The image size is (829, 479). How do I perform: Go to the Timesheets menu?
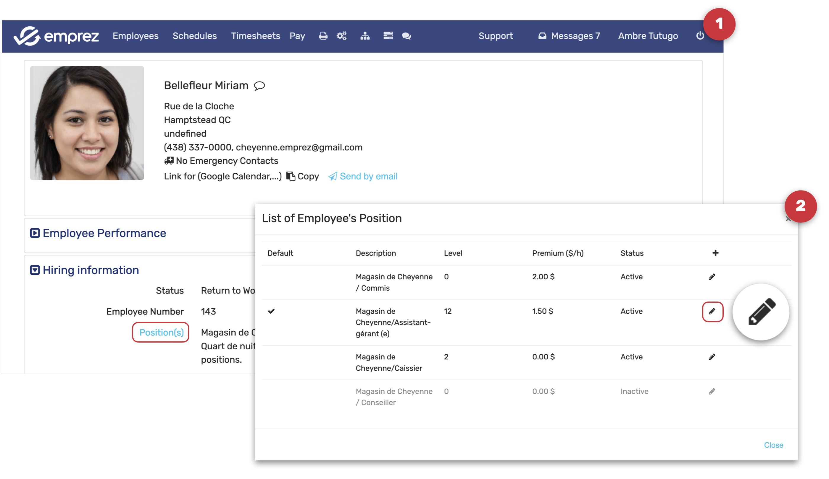(x=255, y=36)
